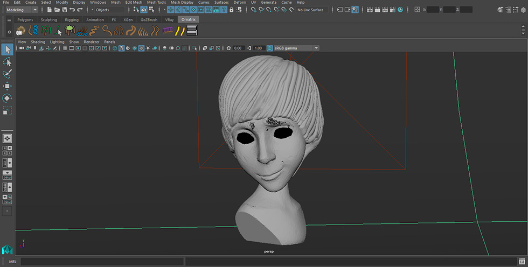Click the Undo arrow icon
Screen dimensions: 528x267
[x=72, y=10]
